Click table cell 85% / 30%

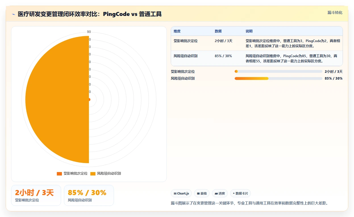(223, 56)
